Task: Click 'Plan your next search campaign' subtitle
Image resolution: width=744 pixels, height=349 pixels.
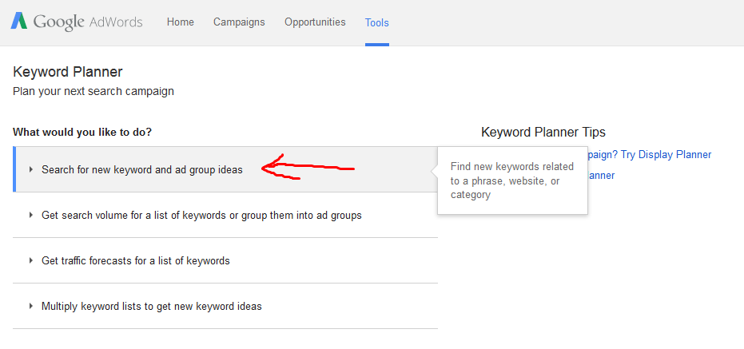Action: coord(93,91)
